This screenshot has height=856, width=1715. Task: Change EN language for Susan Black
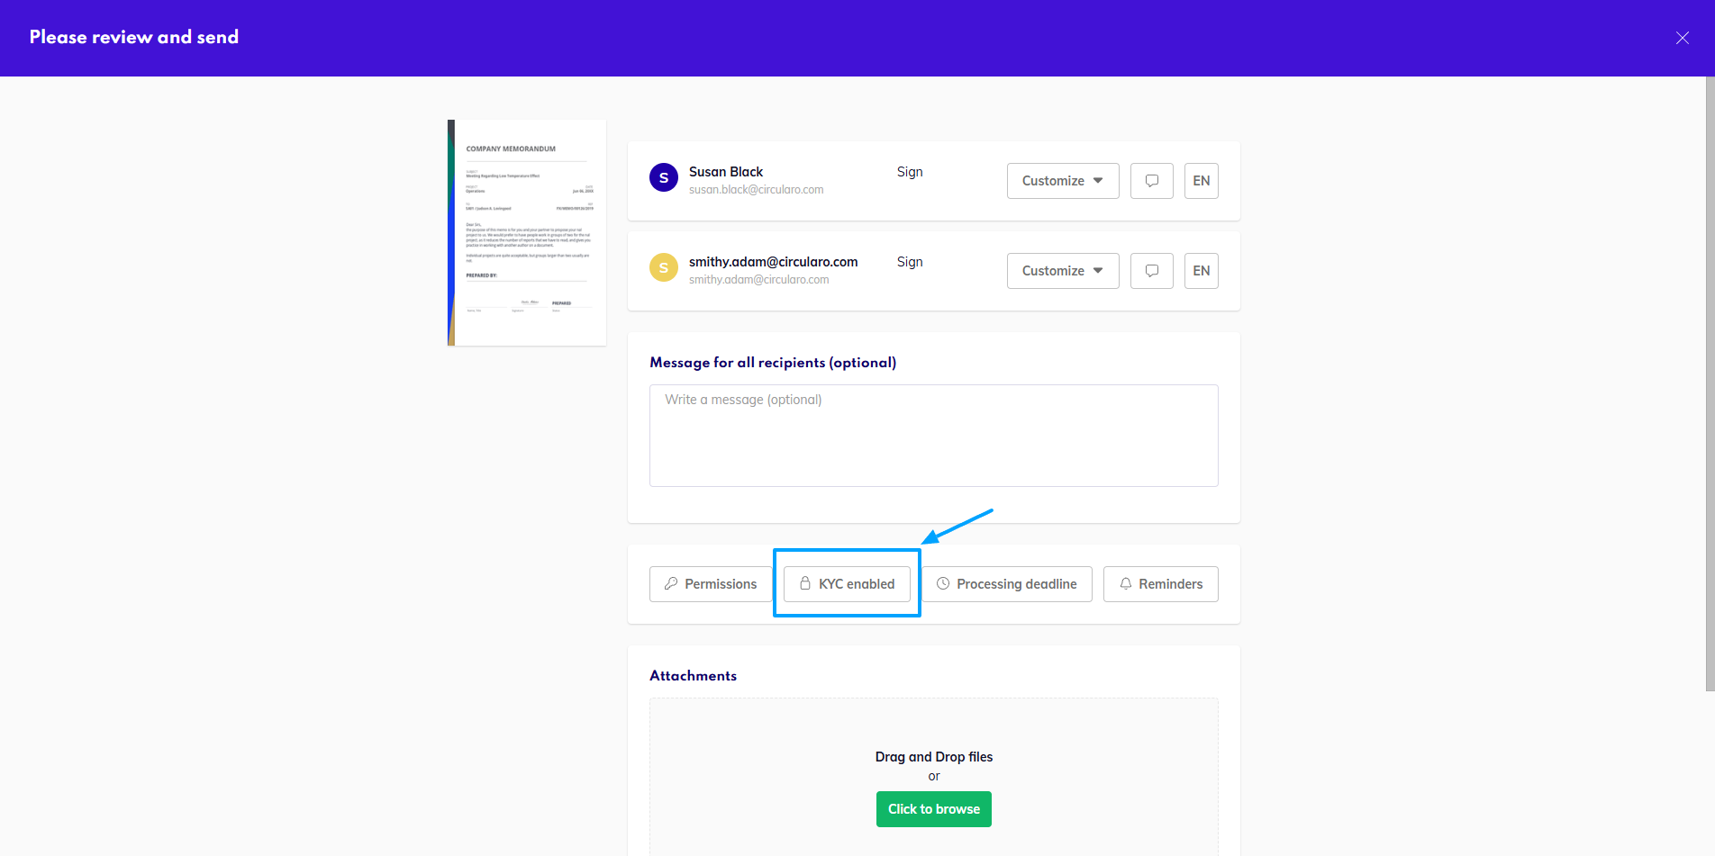click(x=1201, y=181)
